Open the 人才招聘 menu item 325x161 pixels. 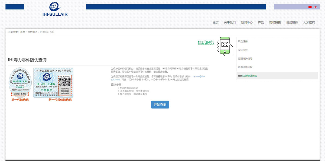[309, 22]
